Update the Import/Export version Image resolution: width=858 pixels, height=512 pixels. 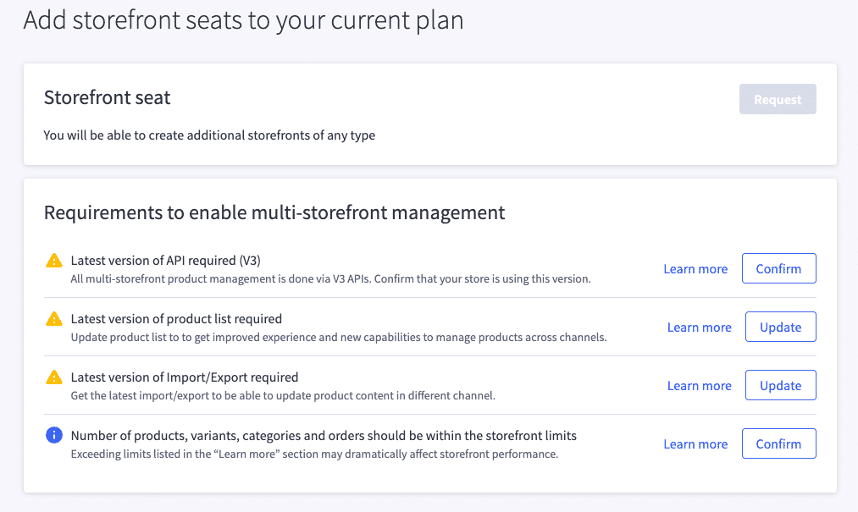coord(780,386)
